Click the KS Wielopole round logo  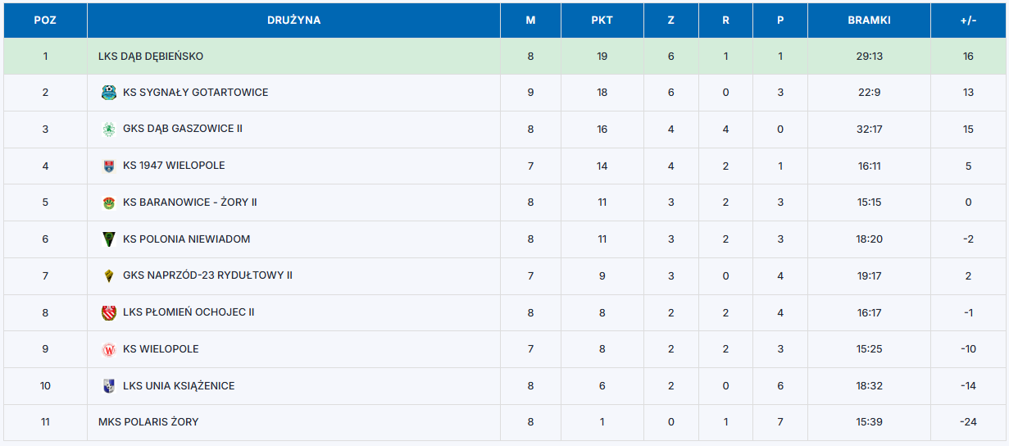(108, 349)
